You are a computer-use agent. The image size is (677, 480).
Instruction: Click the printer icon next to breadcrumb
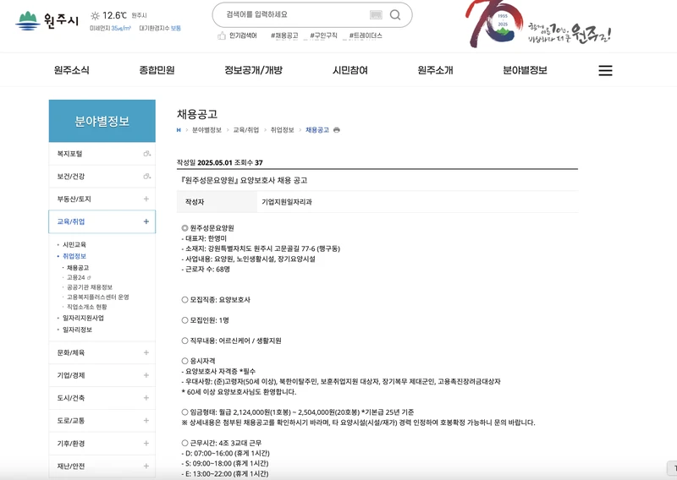(x=337, y=130)
